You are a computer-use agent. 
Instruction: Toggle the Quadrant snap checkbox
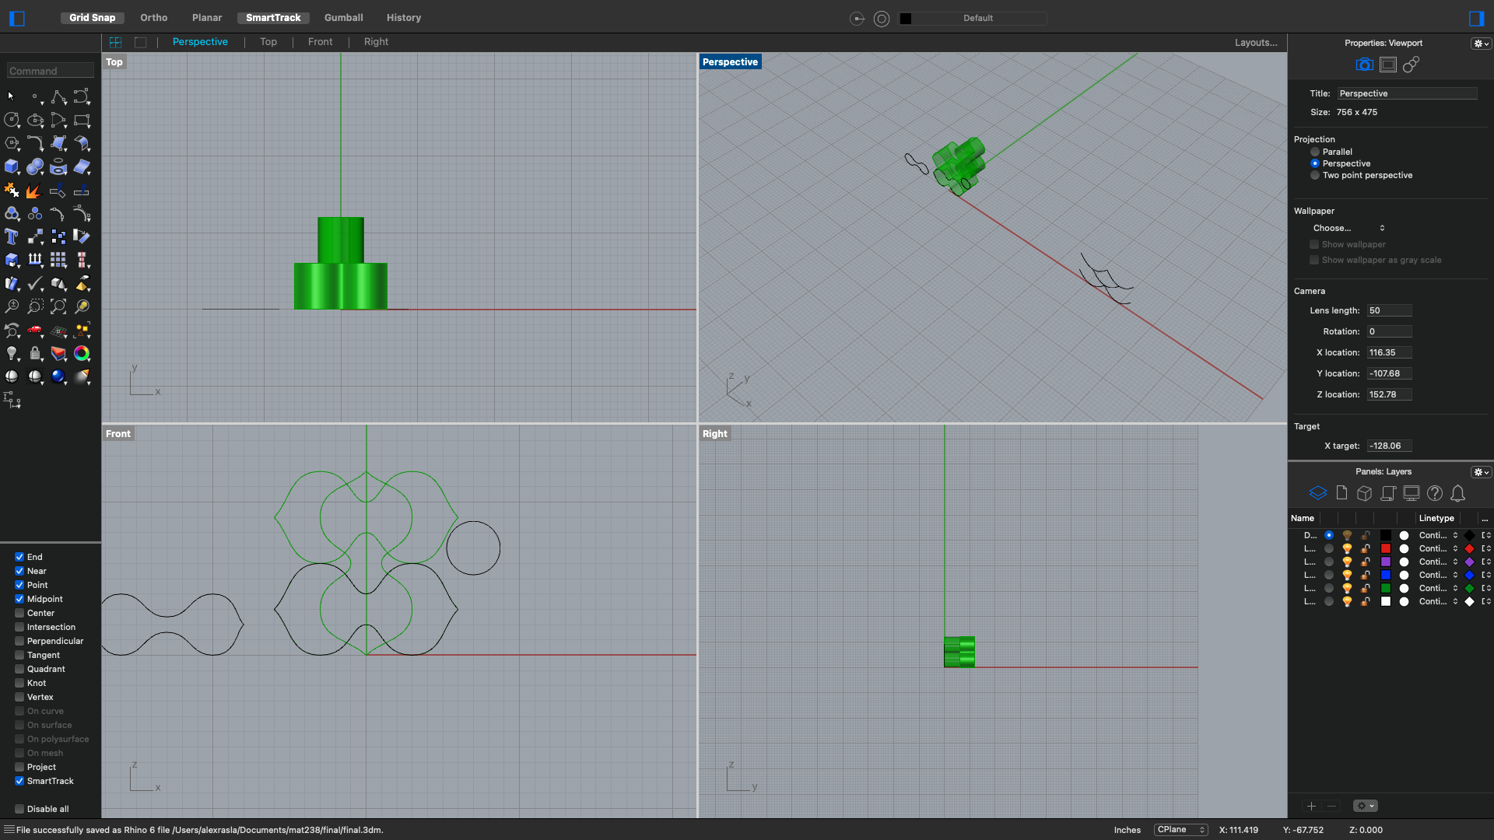click(19, 669)
